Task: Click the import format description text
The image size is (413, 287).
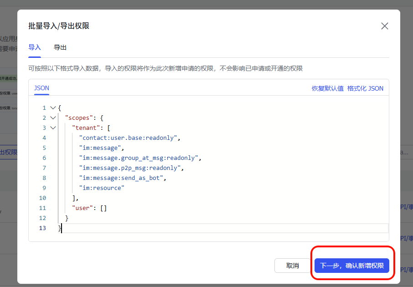Action: point(165,68)
